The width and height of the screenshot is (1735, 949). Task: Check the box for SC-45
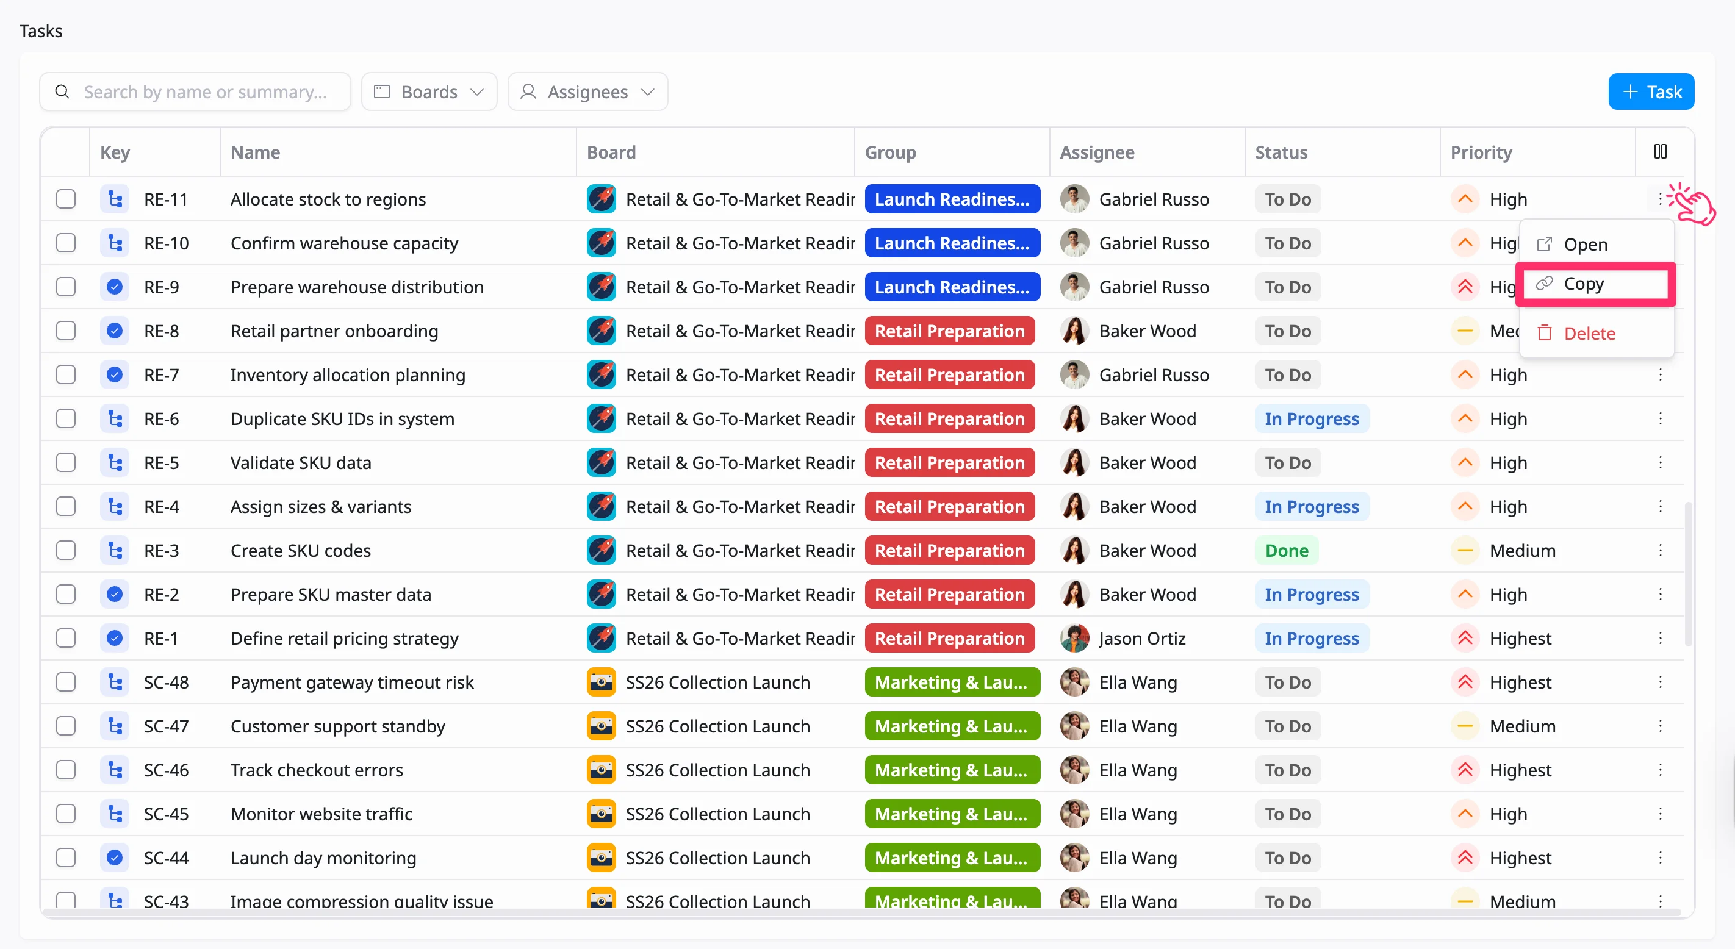tap(65, 814)
